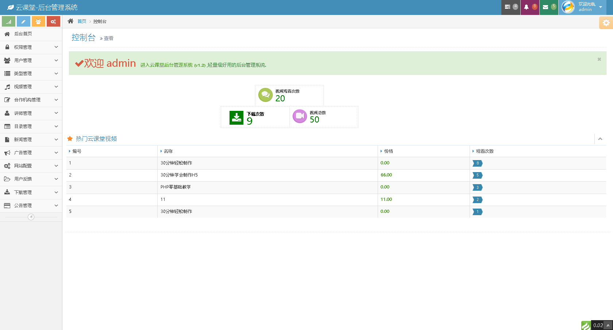Expand the 视频管理 sidebar menu
Image resolution: width=613 pixels, height=330 pixels.
point(31,87)
